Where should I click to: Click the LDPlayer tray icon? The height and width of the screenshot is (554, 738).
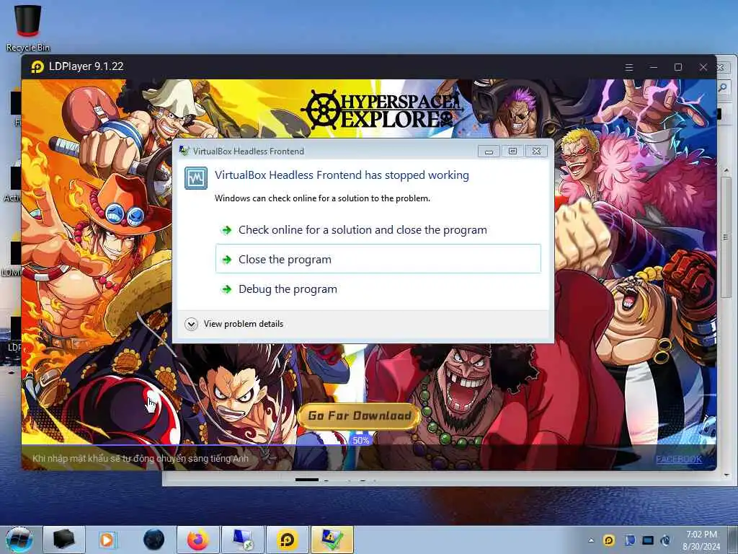point(608,540)
